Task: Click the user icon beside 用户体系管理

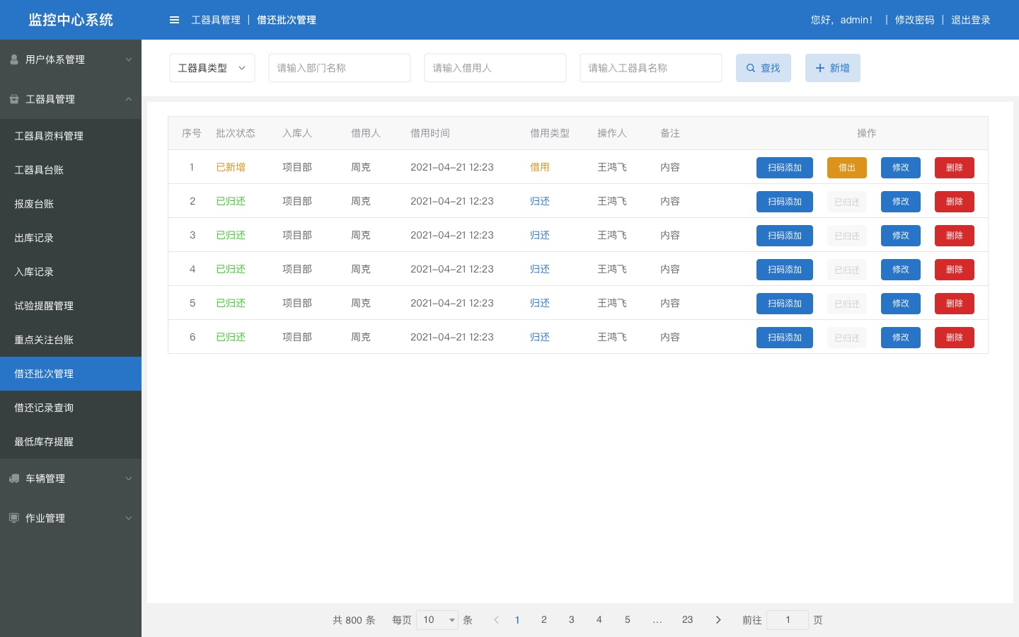Action: pyautogui.click(x=14, y=59)
